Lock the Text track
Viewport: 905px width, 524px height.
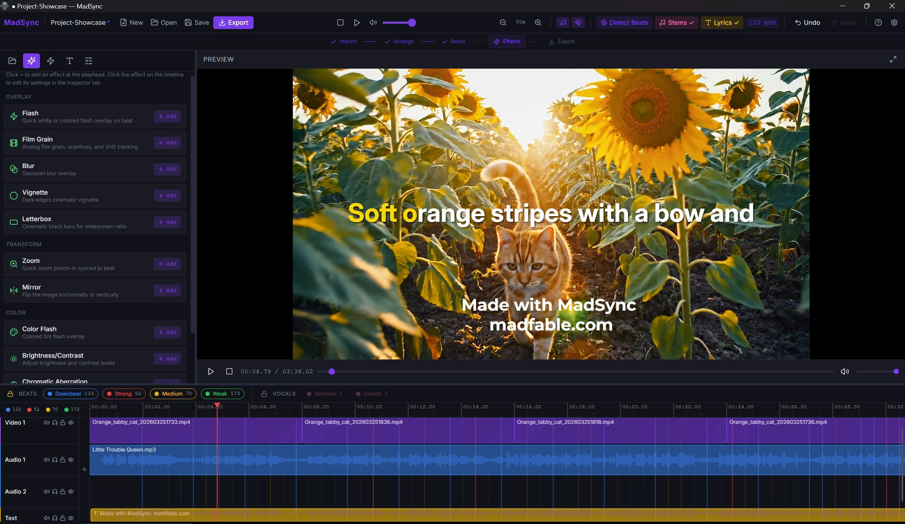(63, 518)
